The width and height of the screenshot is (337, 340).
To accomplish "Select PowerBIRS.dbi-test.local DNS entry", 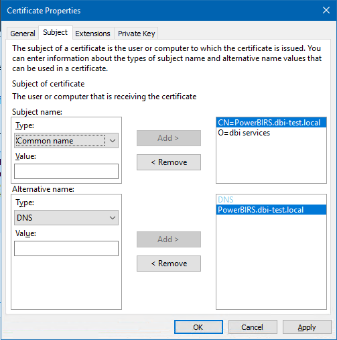I will tap(271, 210).
